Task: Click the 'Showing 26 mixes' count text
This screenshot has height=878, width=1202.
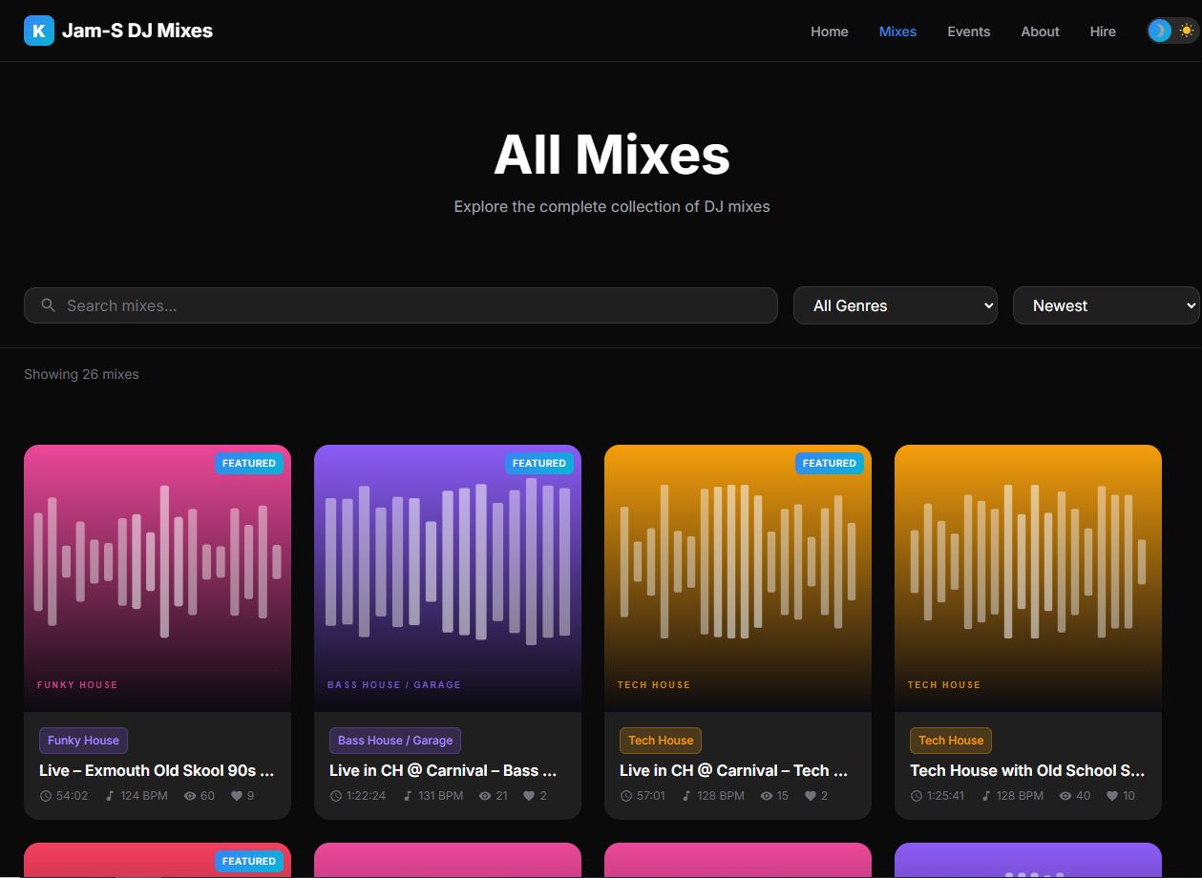Action: pos(81,374)
